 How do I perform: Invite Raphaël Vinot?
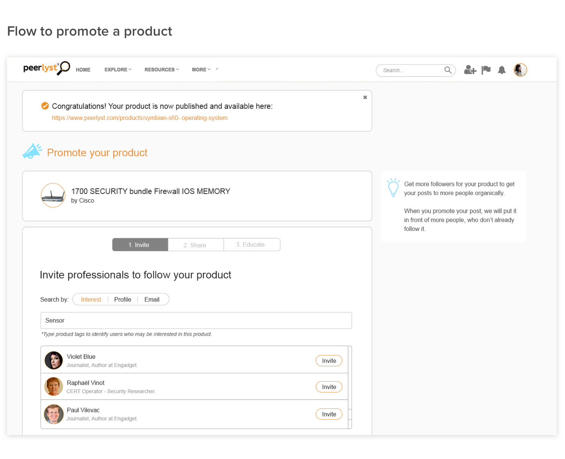pos(329,387)
